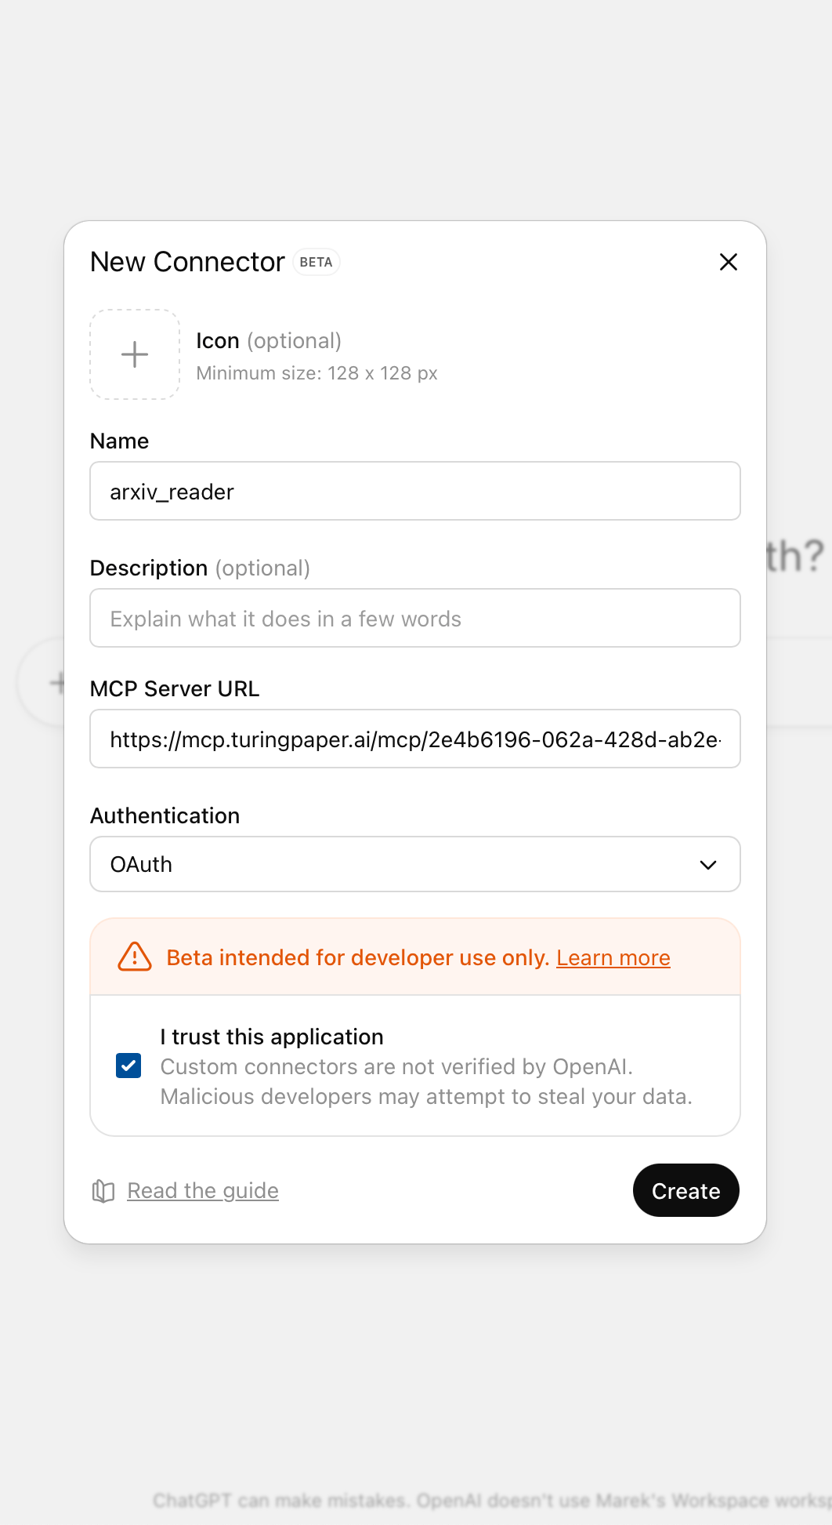The height and width of the screenshot is (1525, 832).
Task: Close the New Connector dialog
Action: (x=729, y=262)
